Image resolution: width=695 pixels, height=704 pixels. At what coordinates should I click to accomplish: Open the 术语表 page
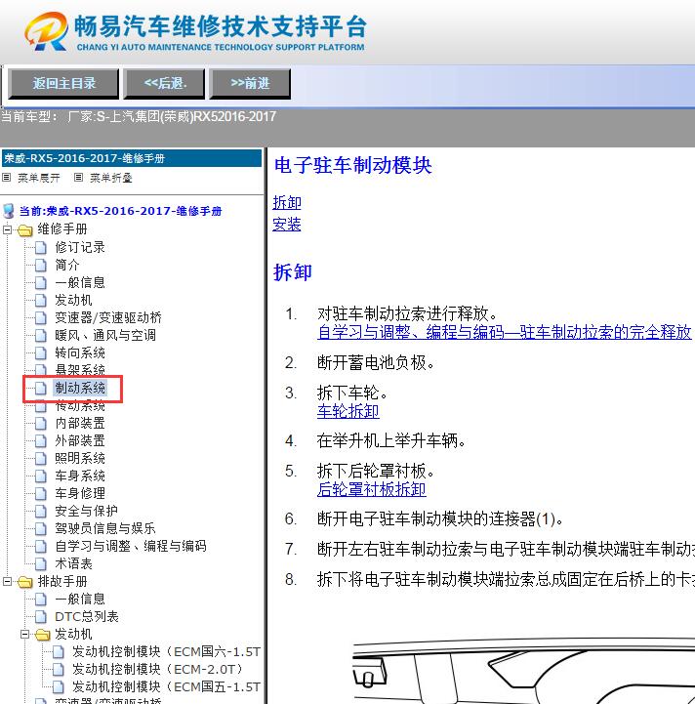click(x=73, y=563)
